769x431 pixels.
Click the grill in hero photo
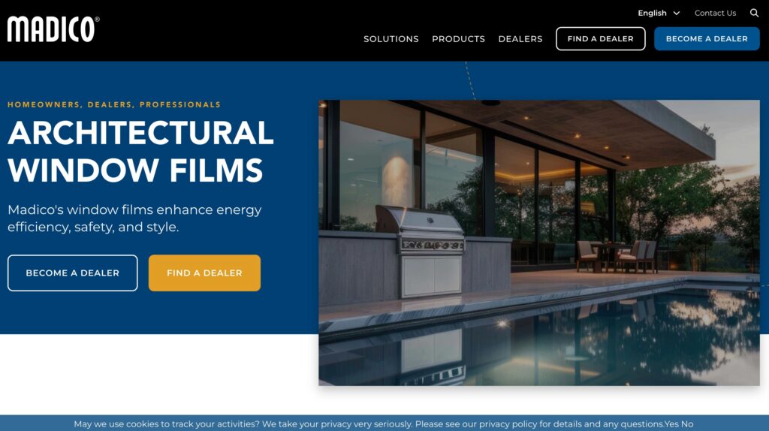click(x=422, y=250)
